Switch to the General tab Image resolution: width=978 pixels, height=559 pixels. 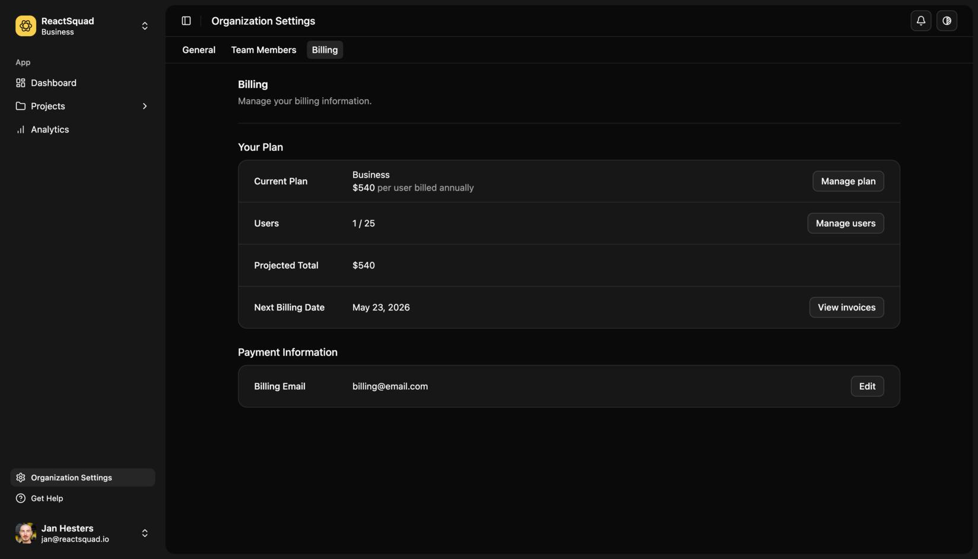pyautogui.click(x=198, y=50)
